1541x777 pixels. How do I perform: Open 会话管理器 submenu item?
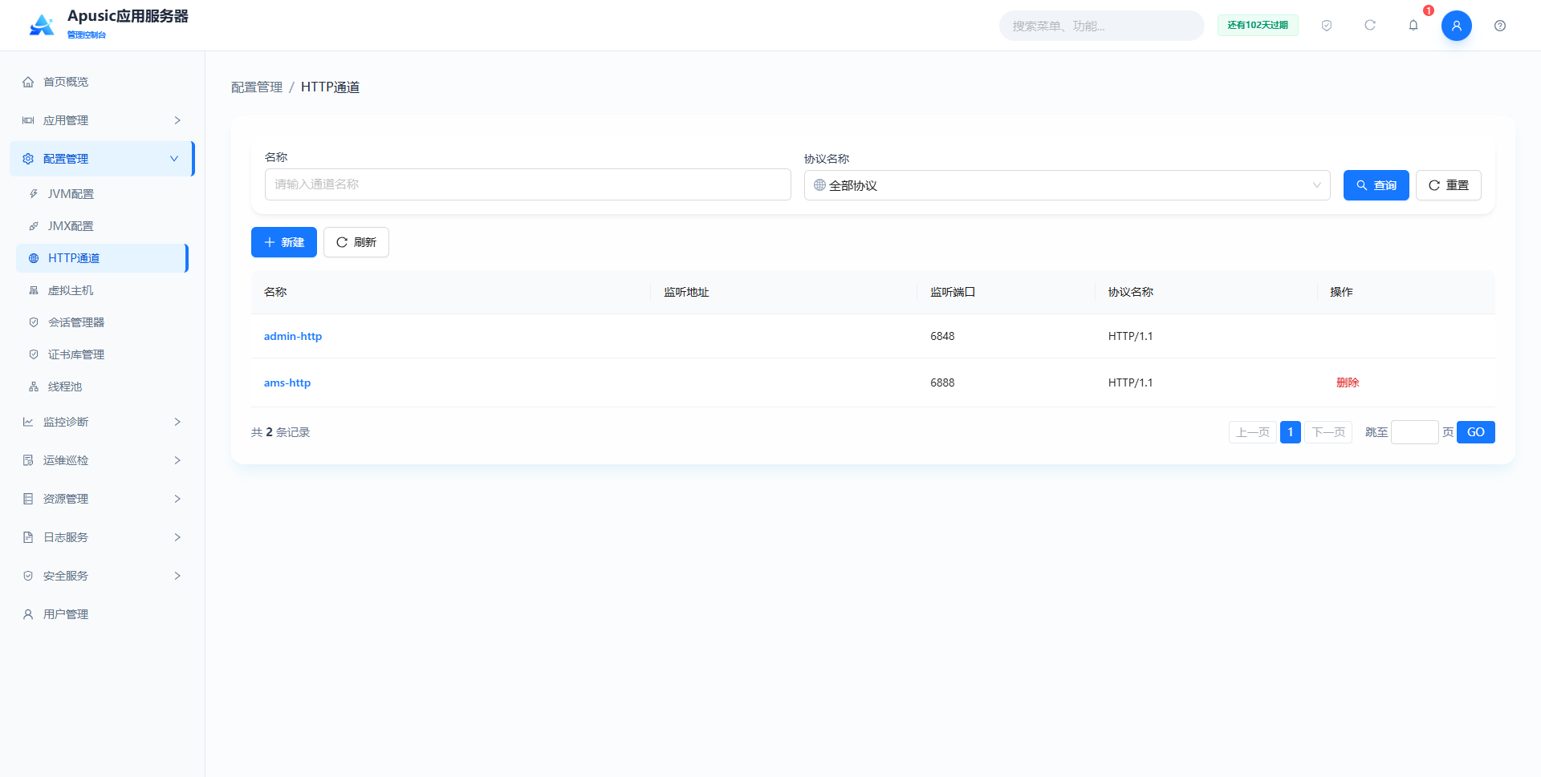click(x=103, y=322)
